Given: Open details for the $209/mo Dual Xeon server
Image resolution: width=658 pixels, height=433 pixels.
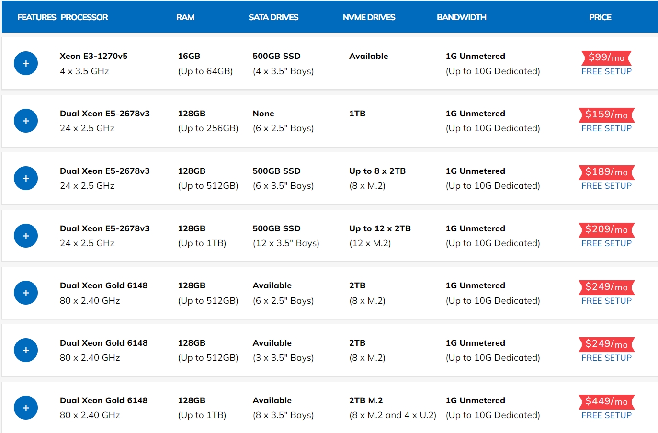Looking at the screenshot, I should point(26,236).
